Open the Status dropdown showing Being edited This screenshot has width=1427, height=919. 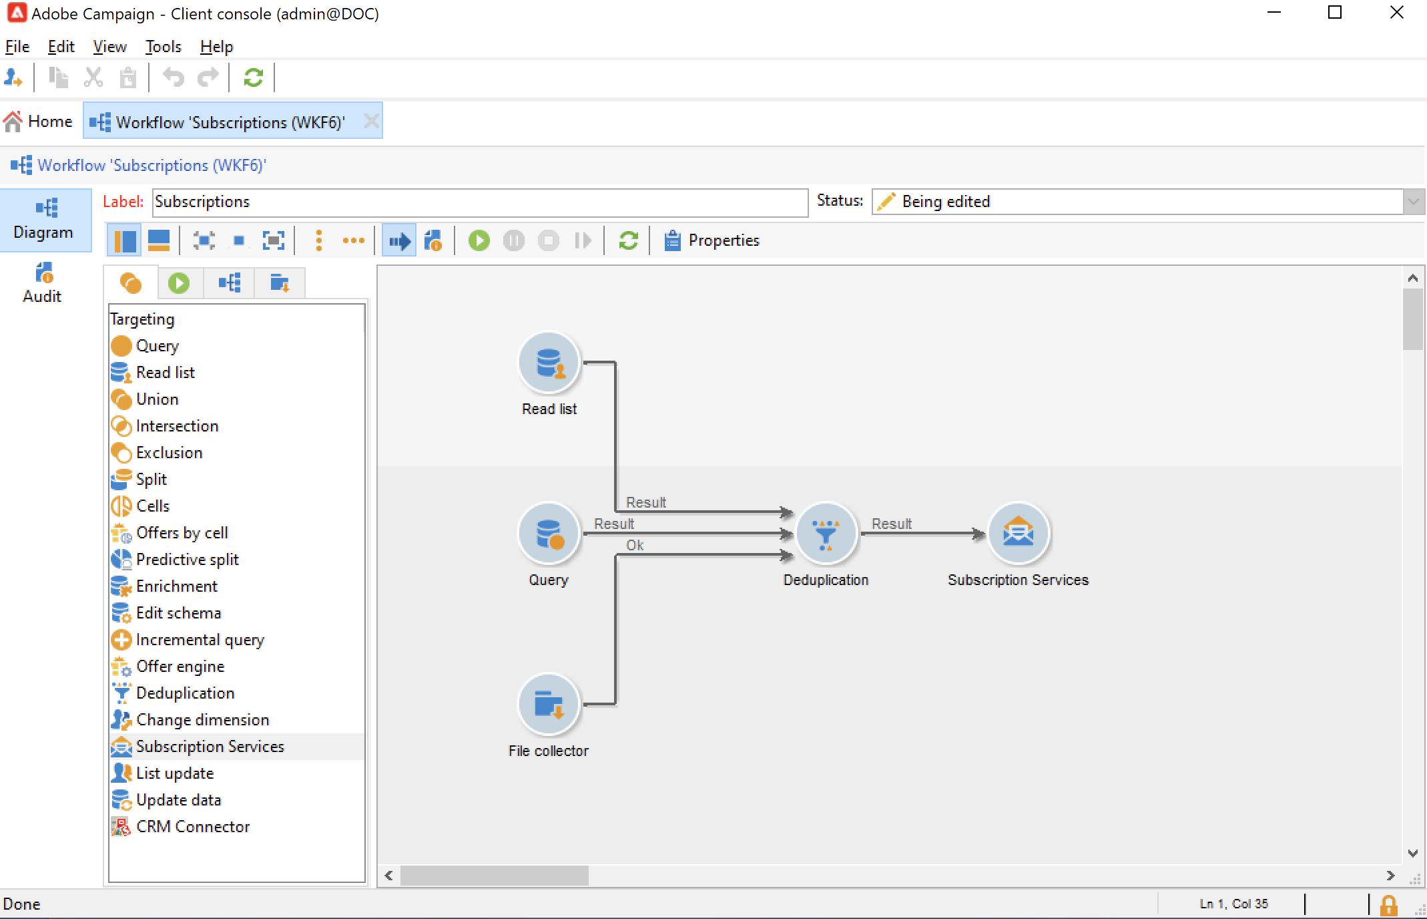pos(1413,202)
